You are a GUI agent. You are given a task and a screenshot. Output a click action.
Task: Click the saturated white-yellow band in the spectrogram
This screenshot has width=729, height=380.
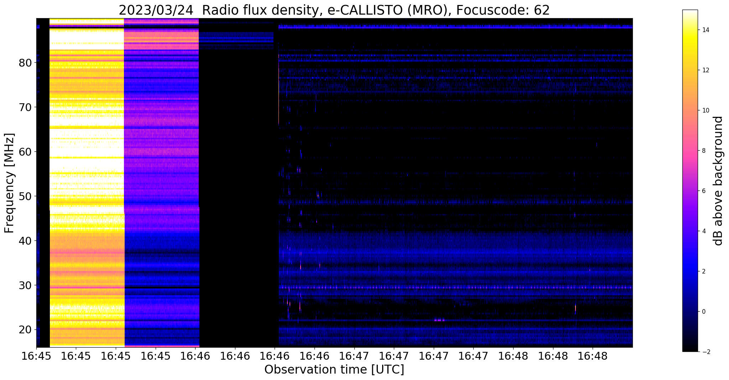(87, 182)
